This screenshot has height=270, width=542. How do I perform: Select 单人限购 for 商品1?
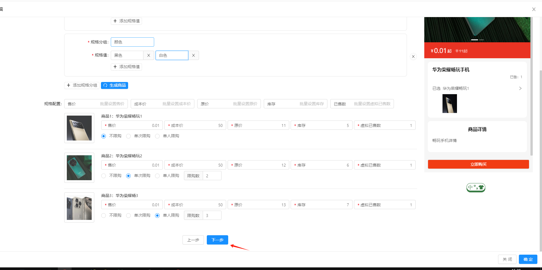point(157,136)
